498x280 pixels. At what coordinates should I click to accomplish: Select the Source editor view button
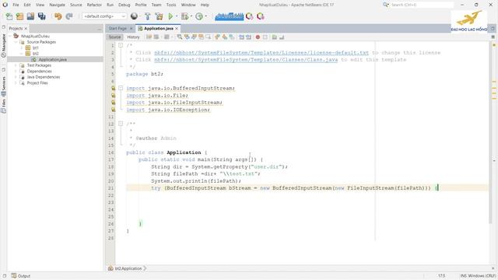coord(114,37)
